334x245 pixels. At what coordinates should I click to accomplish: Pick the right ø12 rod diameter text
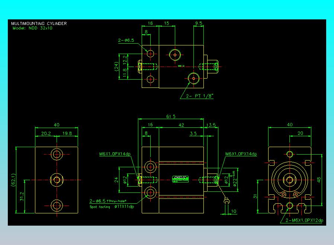[226, 180]
